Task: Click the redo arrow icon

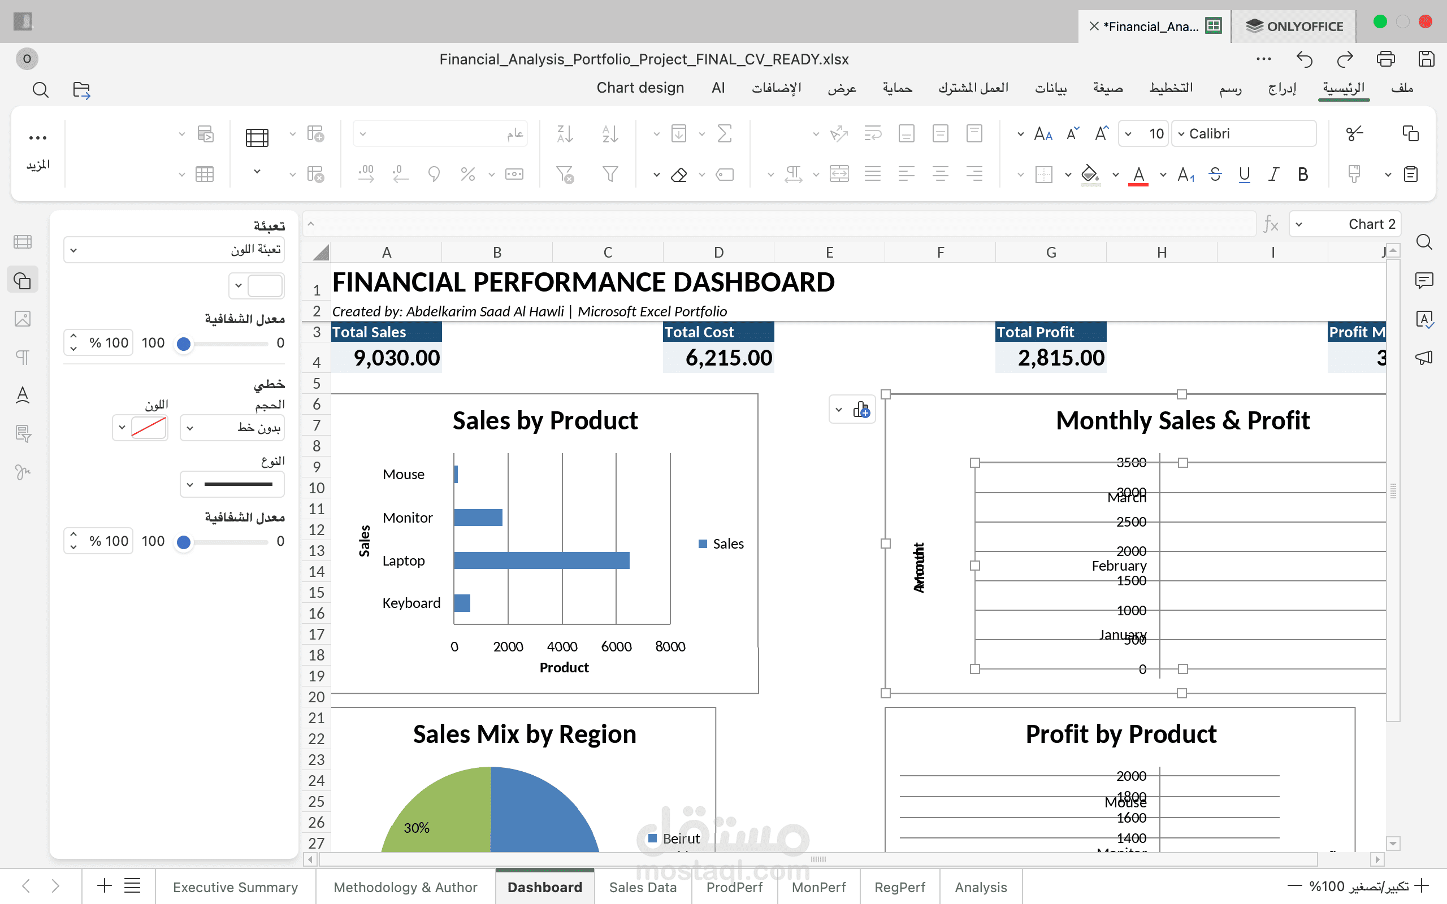Action: [1345, 59]
